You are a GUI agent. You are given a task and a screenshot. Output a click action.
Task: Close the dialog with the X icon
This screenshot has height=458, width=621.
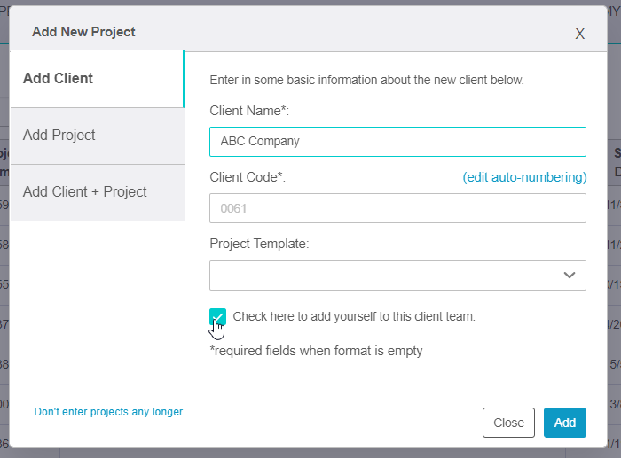coord(579,34)
